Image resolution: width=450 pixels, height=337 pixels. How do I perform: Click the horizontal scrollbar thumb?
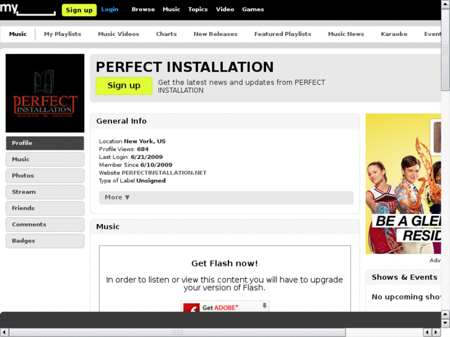pyautogui.click(x=178, y=333)
